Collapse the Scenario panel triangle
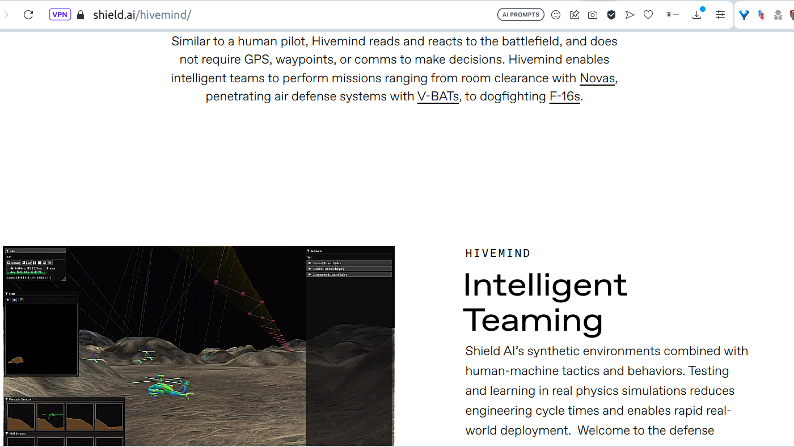The height and width of the screenshot is (447, 794). pos(309,251)
